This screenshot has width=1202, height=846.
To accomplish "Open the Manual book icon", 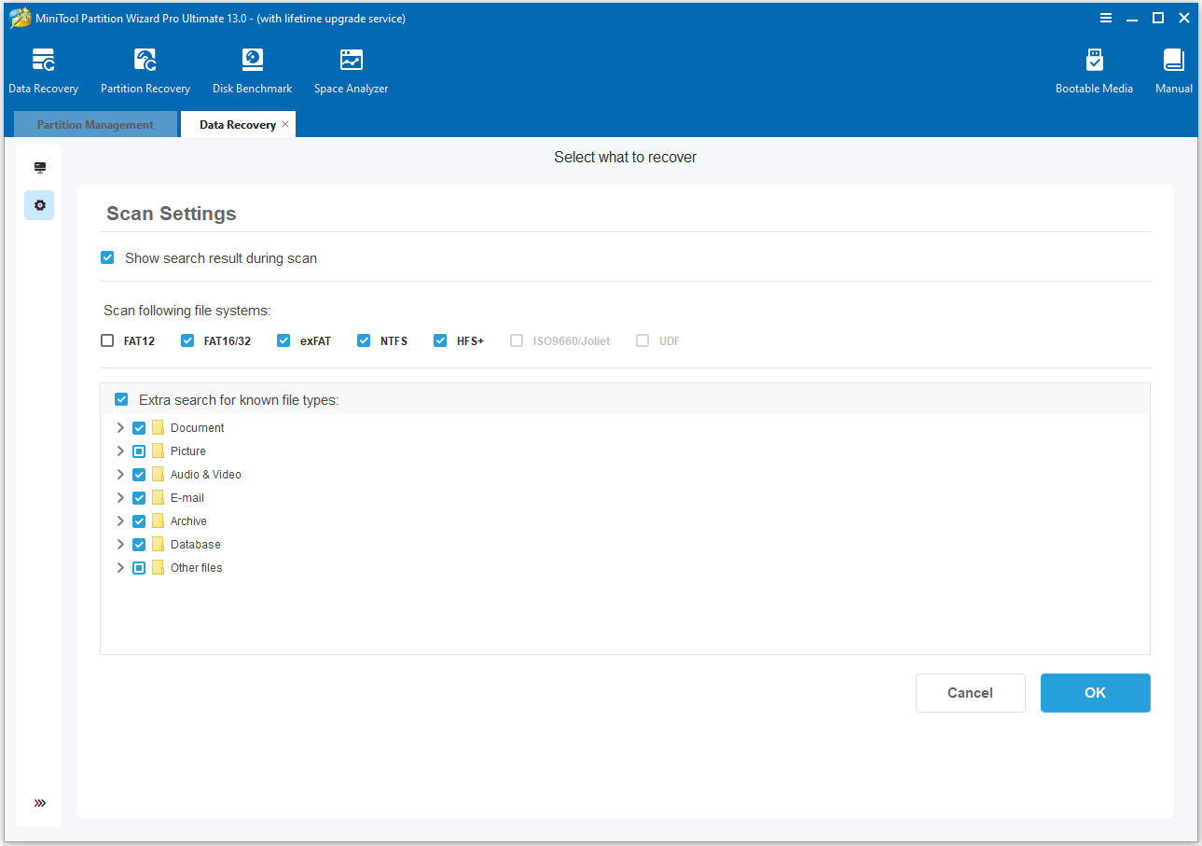I will pos(1173,62).
